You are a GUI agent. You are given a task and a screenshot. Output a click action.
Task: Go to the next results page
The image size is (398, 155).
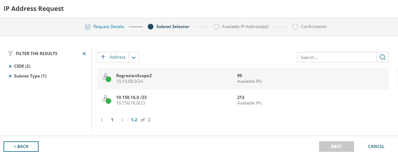[x=122, y=120]
